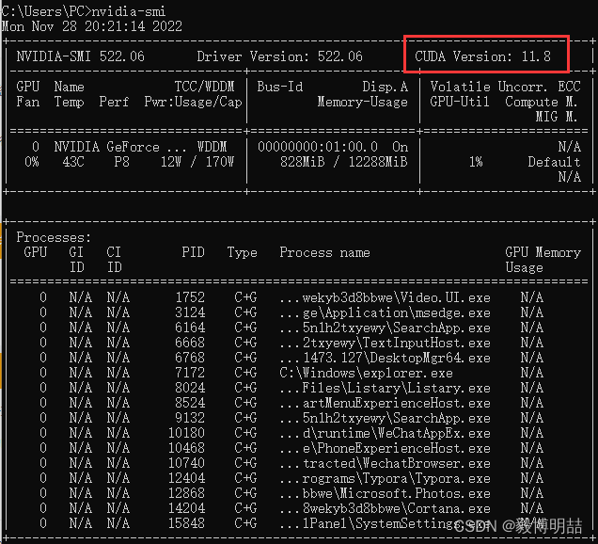The image size is (598, 544).
Task: Click the 'Disp.A' column header
Action: (386, 87)
